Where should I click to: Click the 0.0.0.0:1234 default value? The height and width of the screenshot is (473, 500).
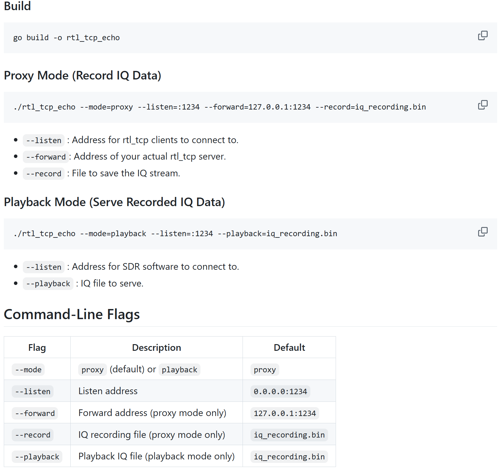click(280, 391)
